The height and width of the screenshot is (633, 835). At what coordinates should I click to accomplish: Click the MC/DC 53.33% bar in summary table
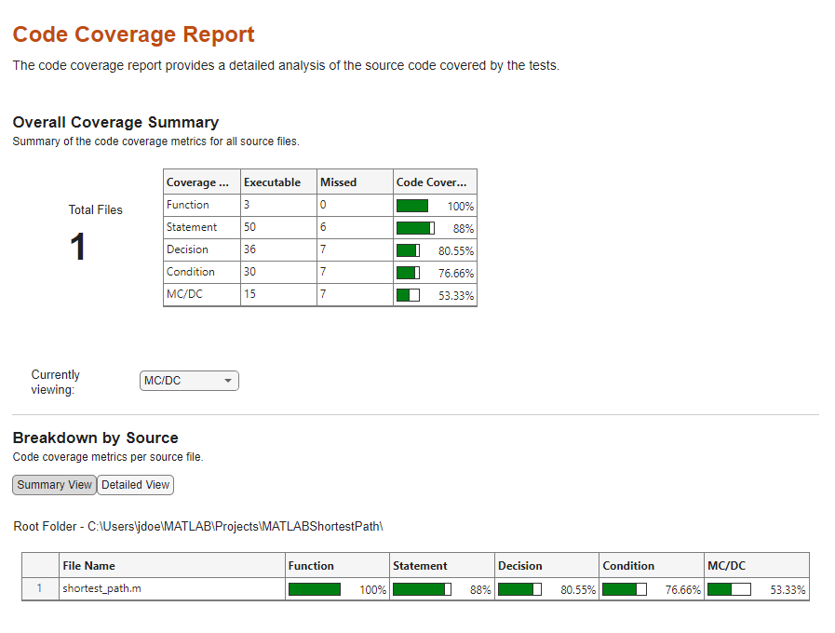click(x=408, y=295)
